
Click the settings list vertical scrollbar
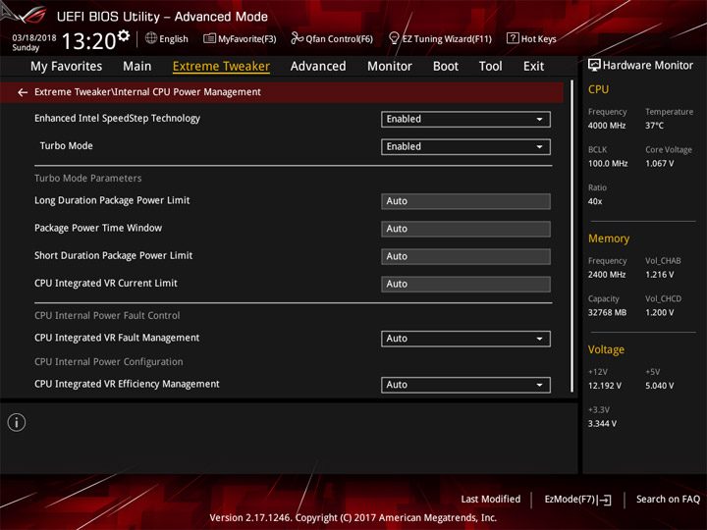click(x=571, y=237)
